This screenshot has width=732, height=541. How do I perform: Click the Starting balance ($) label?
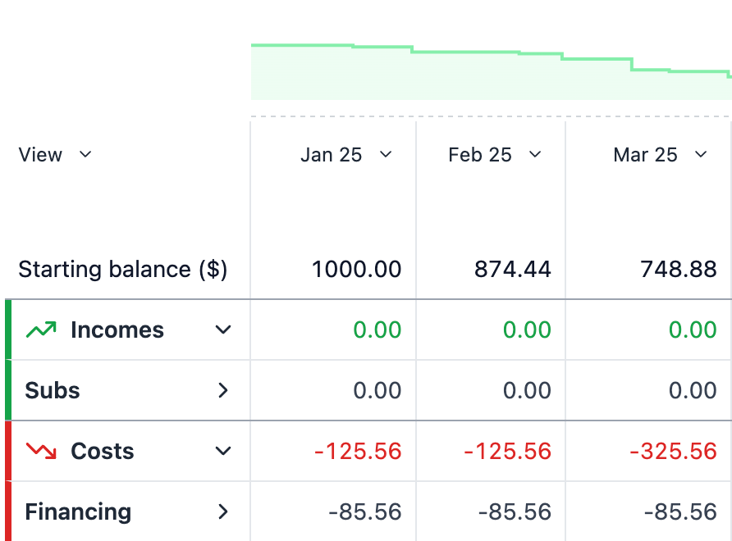[x=122, y=270]
